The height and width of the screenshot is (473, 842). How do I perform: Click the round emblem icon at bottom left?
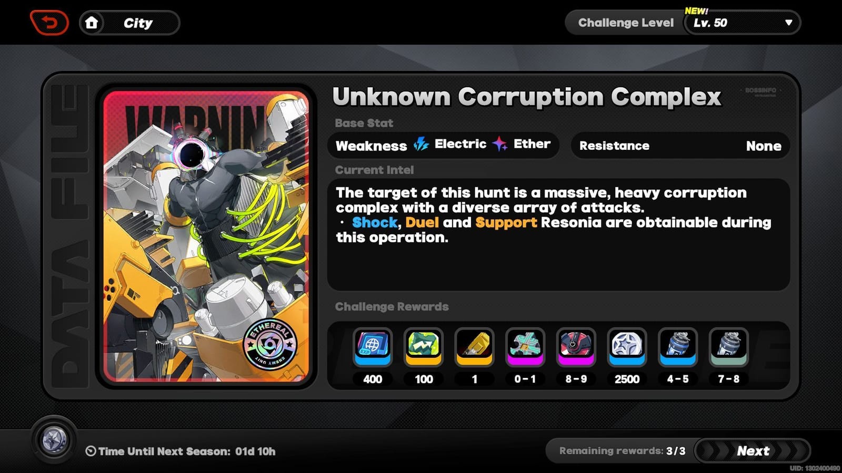click(x=54, y=440)
